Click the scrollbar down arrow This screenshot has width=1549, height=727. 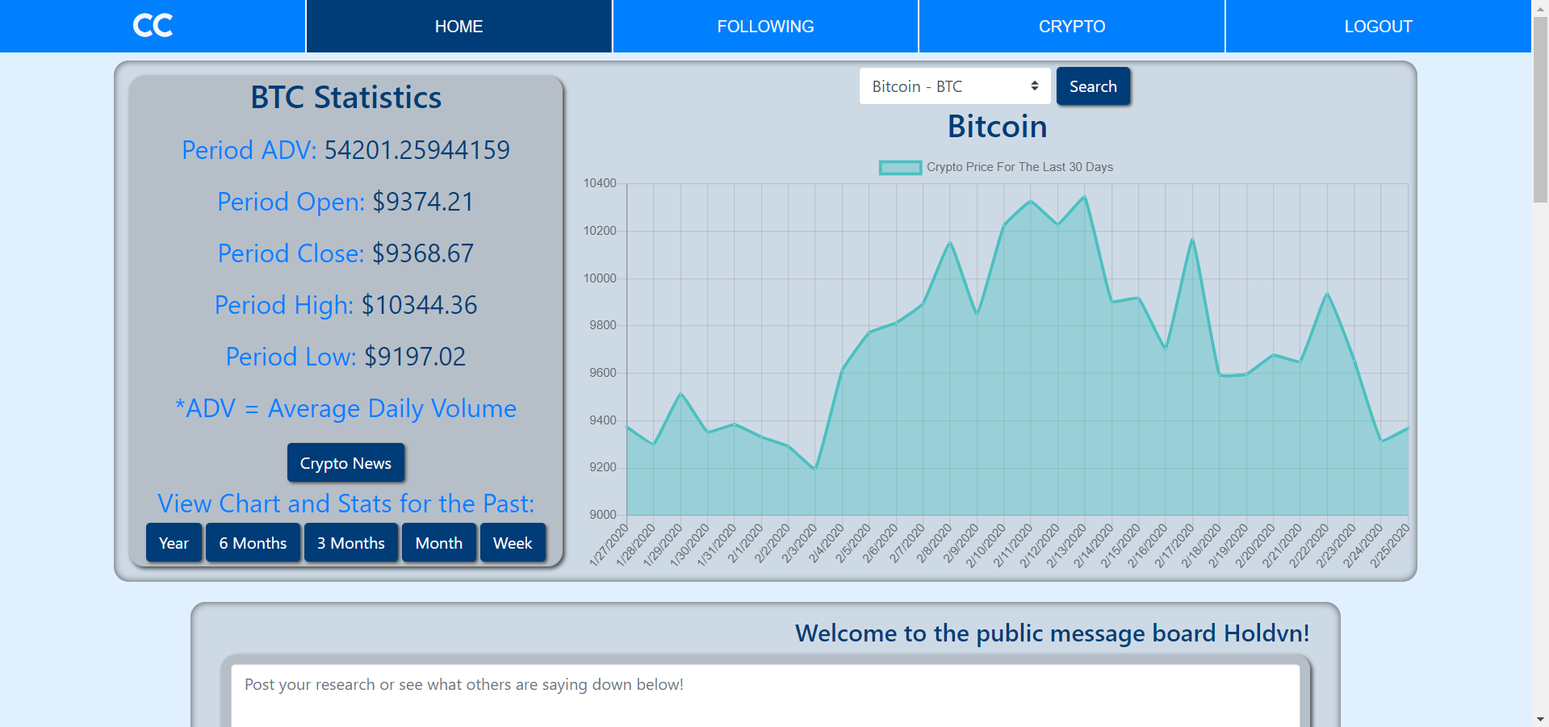click(x=1540, y=719)
